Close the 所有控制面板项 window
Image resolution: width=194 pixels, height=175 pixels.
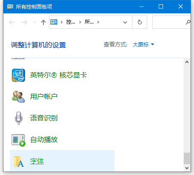tap(181, 6)
